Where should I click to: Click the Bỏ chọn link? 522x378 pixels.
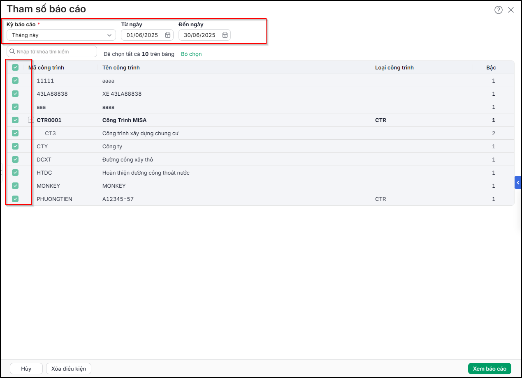click(x=191, y=54)
